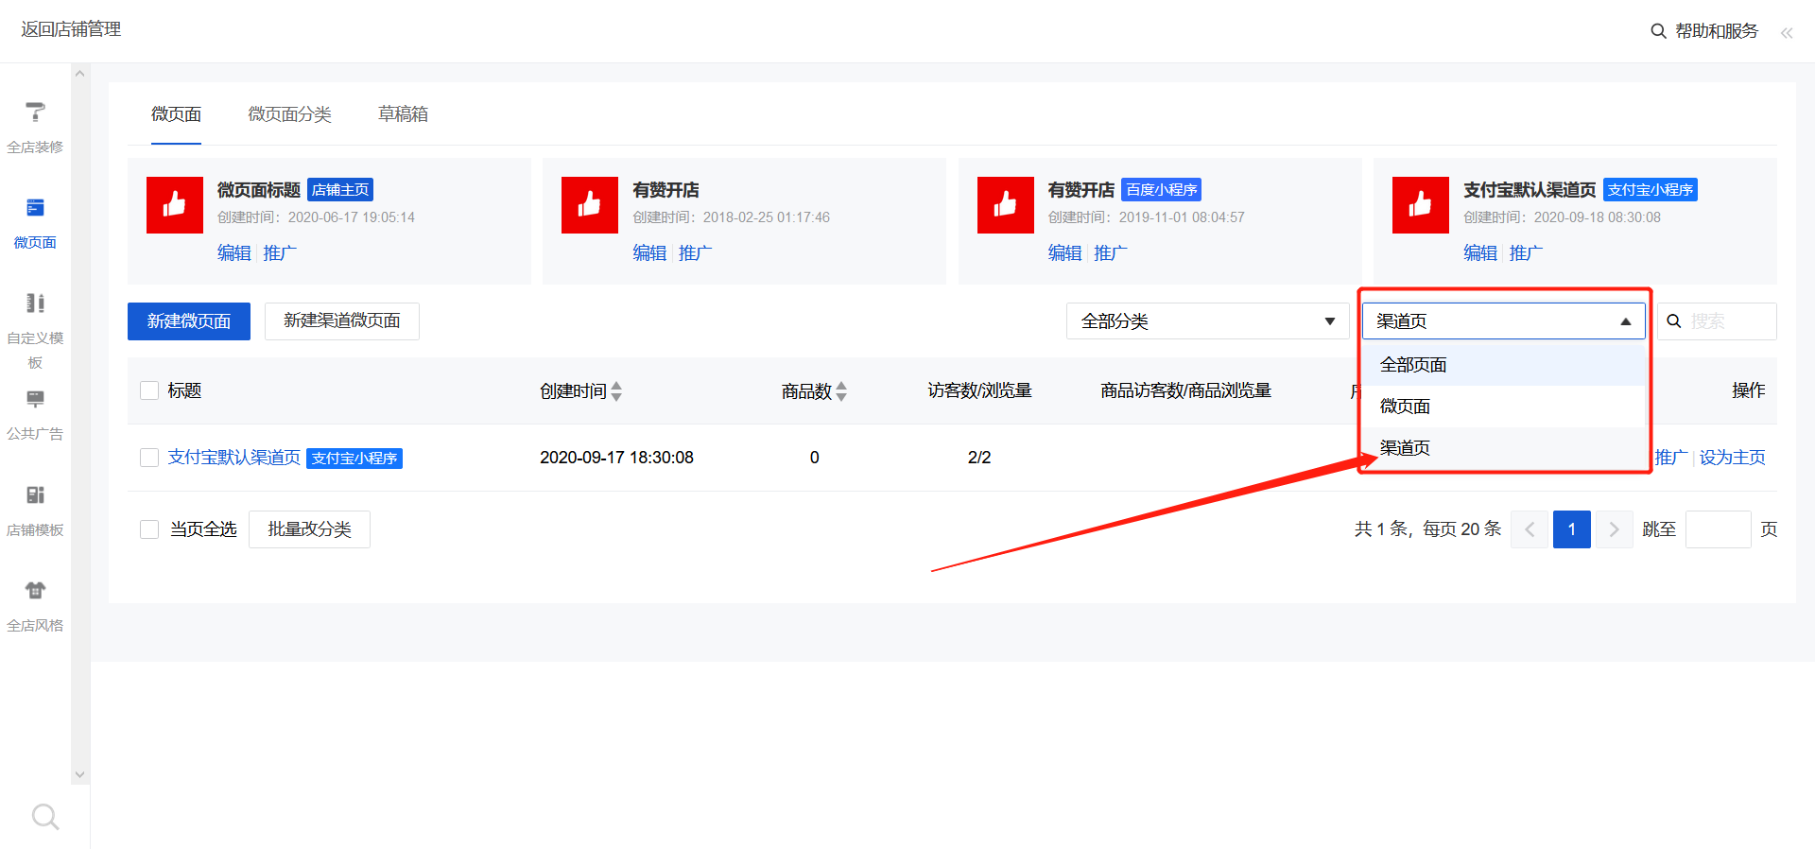Choose 全部页面 from the dropdown list
Screen dimensions: 1815x849
click(x=1503, y=365)
